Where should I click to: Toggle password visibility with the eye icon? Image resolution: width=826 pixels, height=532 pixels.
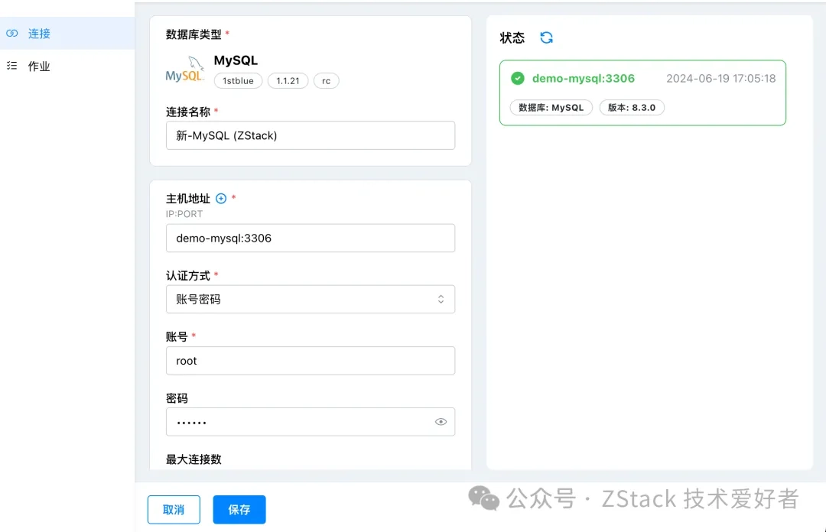[x=441, y=421]
